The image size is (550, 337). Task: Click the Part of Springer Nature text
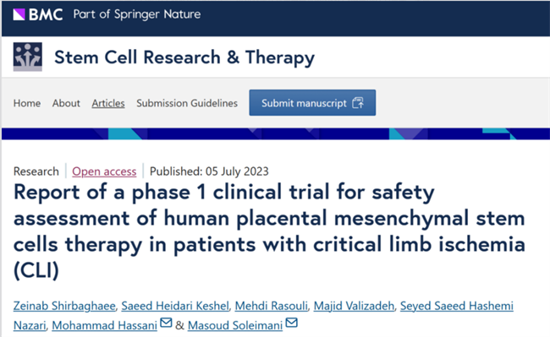pos(137,14)
